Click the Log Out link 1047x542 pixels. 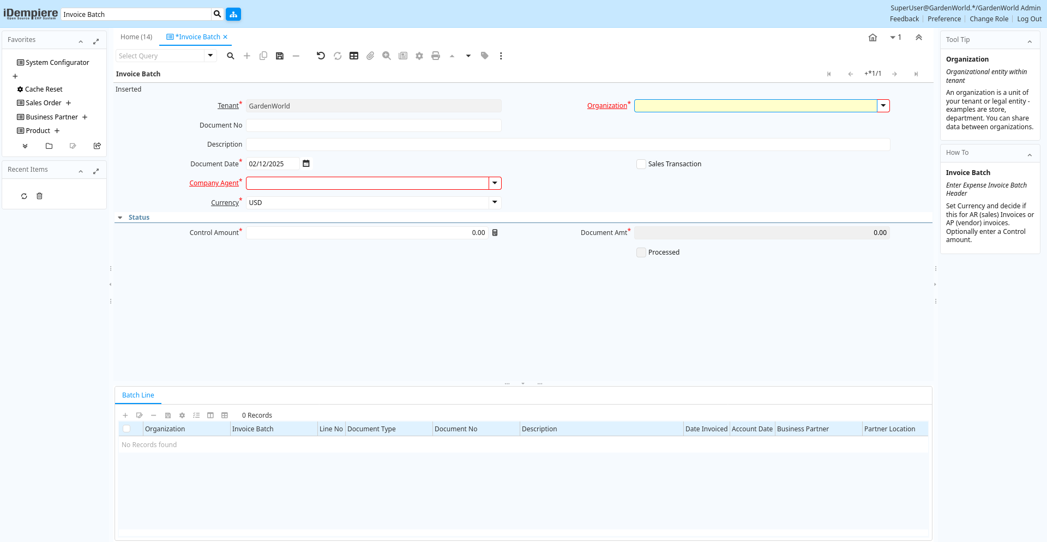pyautogui.click(x=1029, y=19)
